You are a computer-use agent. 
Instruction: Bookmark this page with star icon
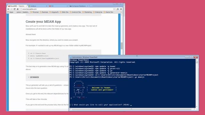tap(114, 9)
